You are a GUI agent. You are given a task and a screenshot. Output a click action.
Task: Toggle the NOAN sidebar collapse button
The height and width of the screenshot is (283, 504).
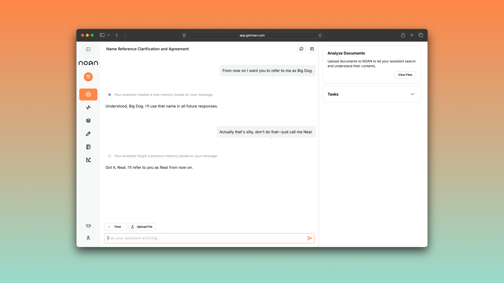click(88, 49)
